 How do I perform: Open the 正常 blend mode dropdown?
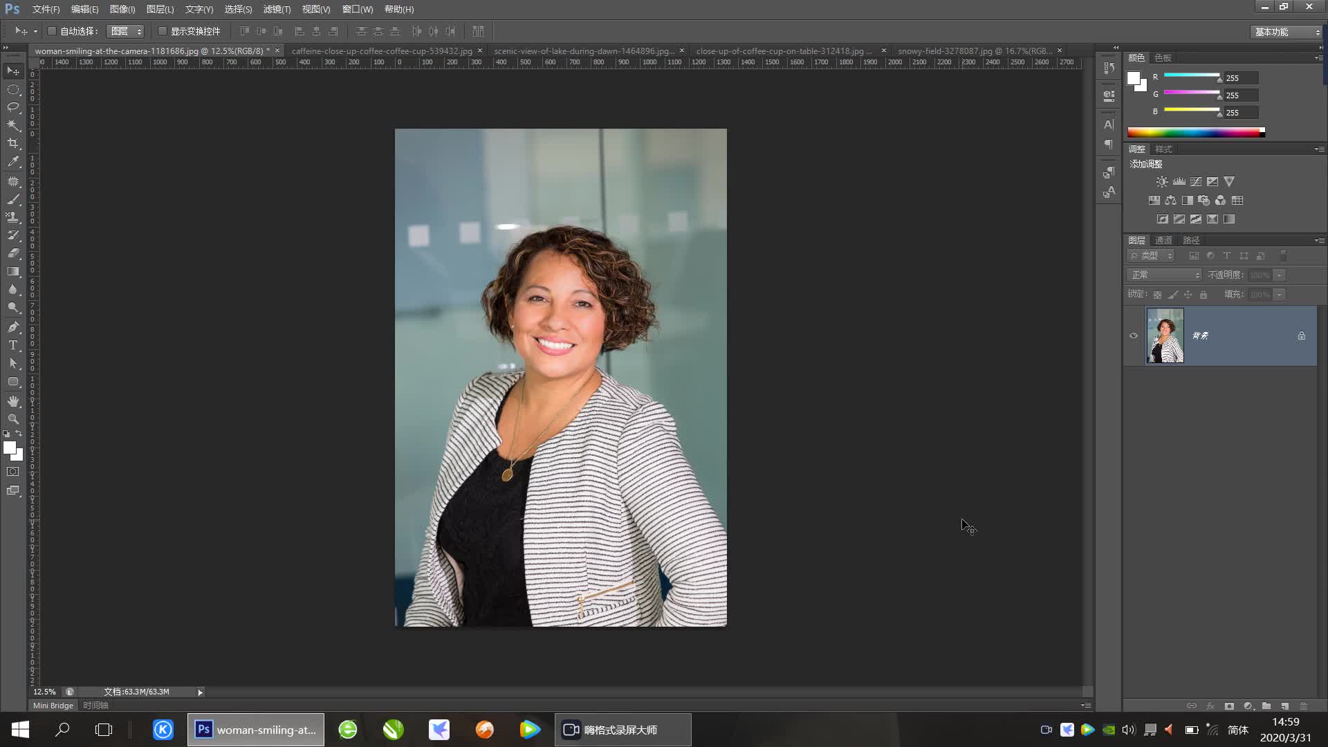pyautogui.click(x=1165, y=275)
